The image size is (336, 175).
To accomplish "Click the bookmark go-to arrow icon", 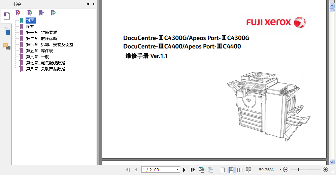I will (41, 13).
